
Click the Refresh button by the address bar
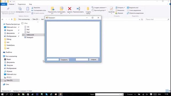[142, 19]
